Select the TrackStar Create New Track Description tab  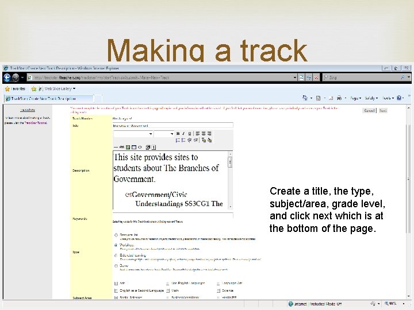(x=49, y=99)
